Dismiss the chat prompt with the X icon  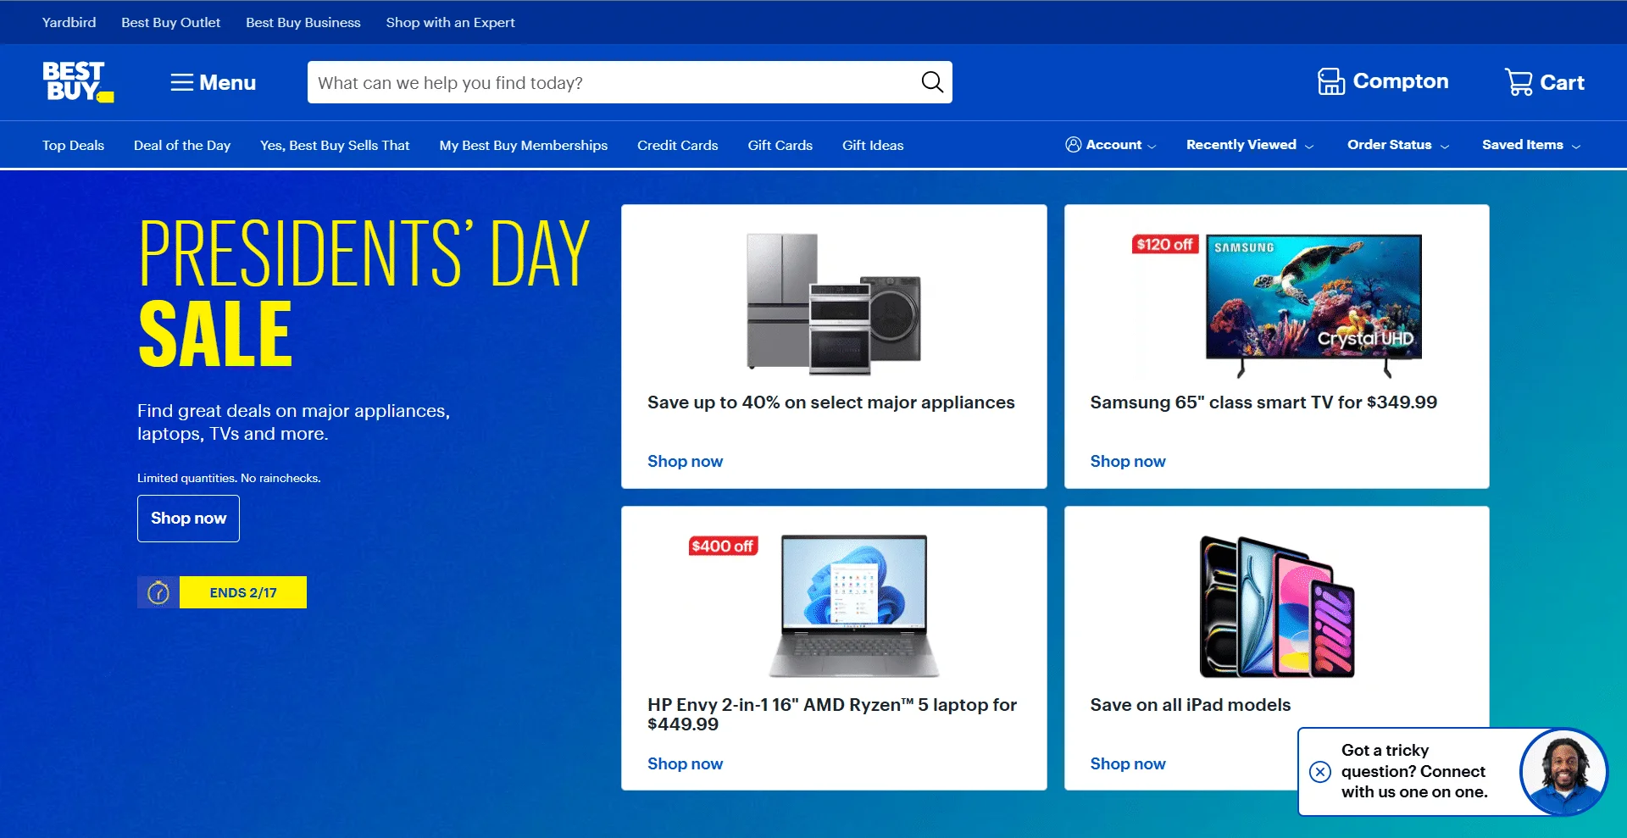tap(1319, 771)
